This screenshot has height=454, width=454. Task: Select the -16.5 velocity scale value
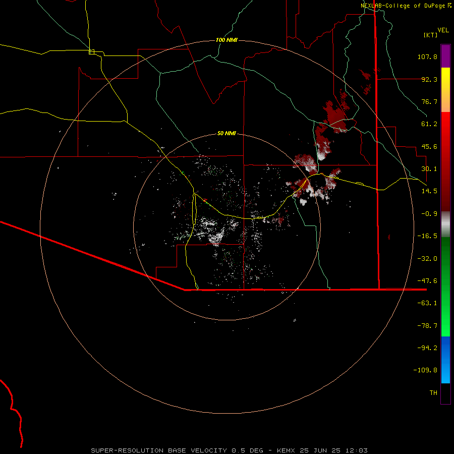click(427, 236)
